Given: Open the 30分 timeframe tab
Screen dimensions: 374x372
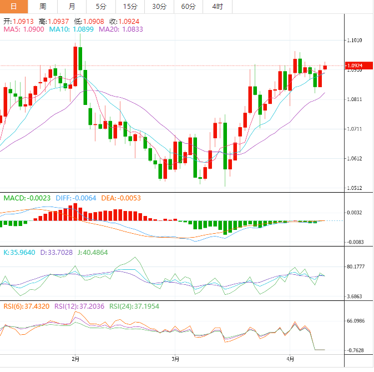Looking at the screenshot, I should [x=159, y=7].
